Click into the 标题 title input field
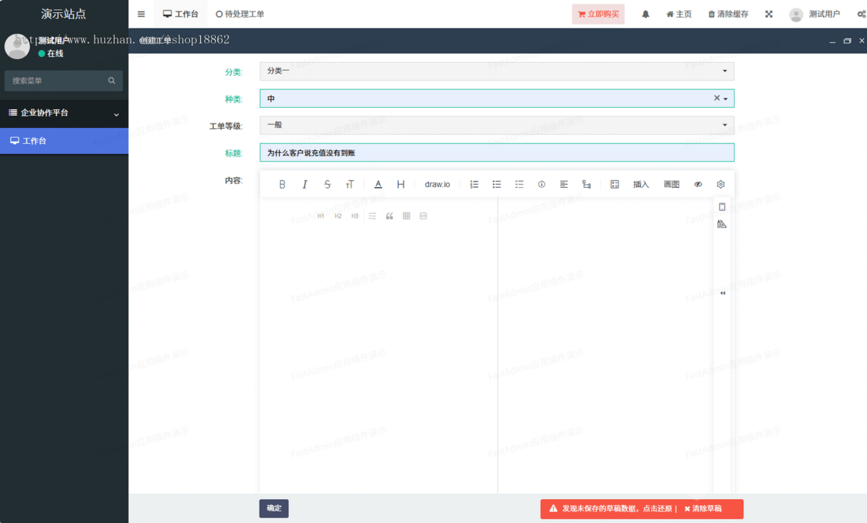The height and width of the screenshot is (523, 867). [497, 152]
